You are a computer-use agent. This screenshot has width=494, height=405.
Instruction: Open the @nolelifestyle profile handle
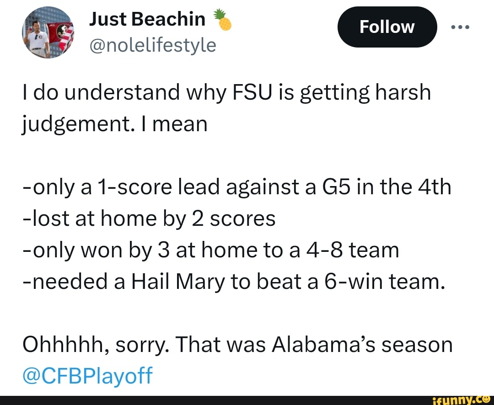pyautogui.click(x=153, y=45)
